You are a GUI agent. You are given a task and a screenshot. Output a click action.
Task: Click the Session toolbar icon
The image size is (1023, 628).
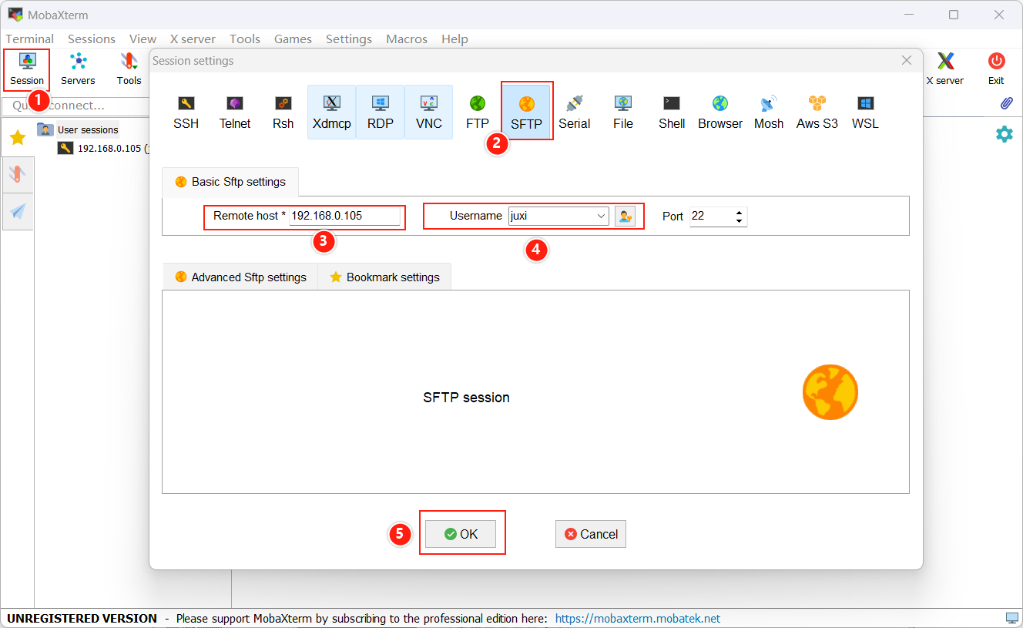pyautogui.click(x=27, y=69)
